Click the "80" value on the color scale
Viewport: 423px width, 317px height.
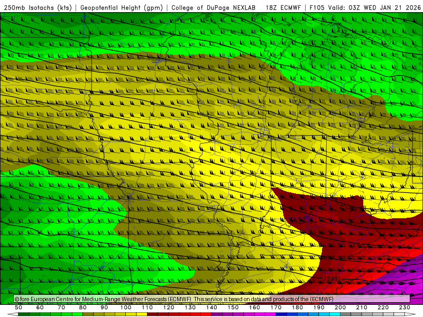tap(82, 307)
